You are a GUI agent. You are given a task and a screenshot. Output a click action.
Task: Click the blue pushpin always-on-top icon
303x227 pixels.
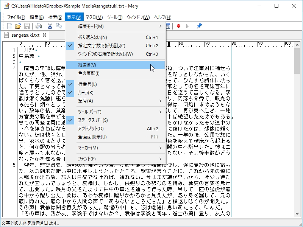199,26
